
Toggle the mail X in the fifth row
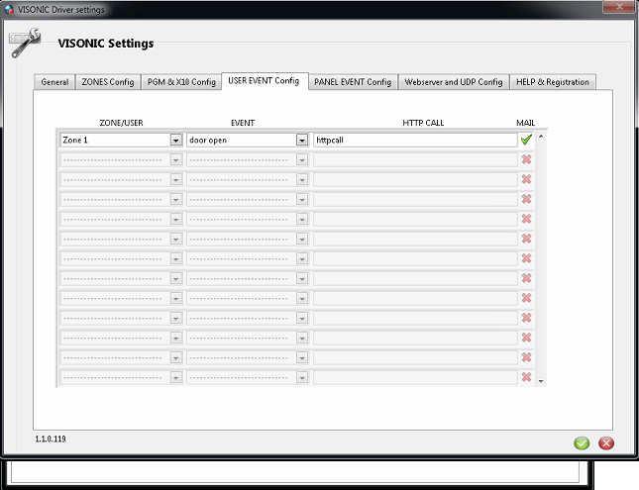pyautogui.click(x=526, y=219)
